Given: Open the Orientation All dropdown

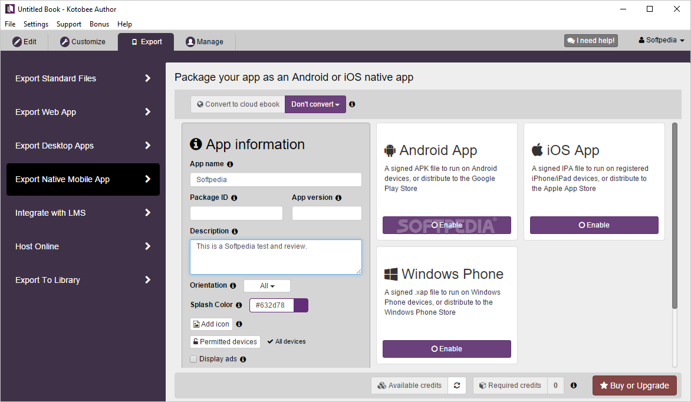Looking at the screenshot, I should coord(267,286).
